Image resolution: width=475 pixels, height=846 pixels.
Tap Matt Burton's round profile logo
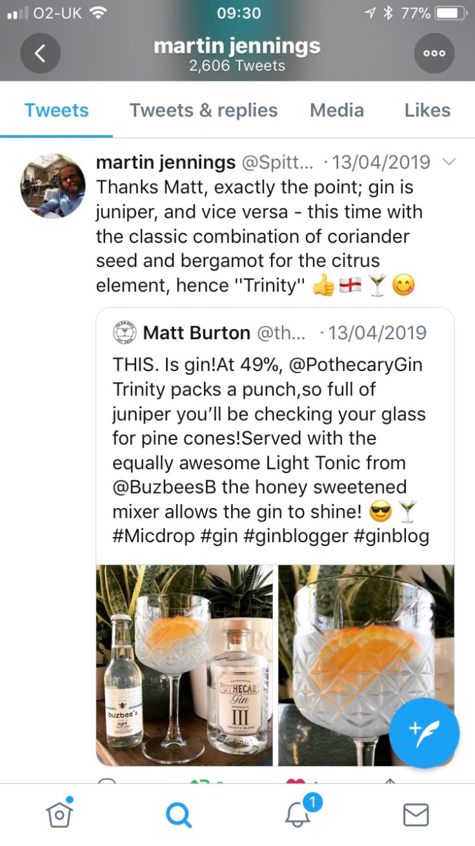(x=124, y=333)
